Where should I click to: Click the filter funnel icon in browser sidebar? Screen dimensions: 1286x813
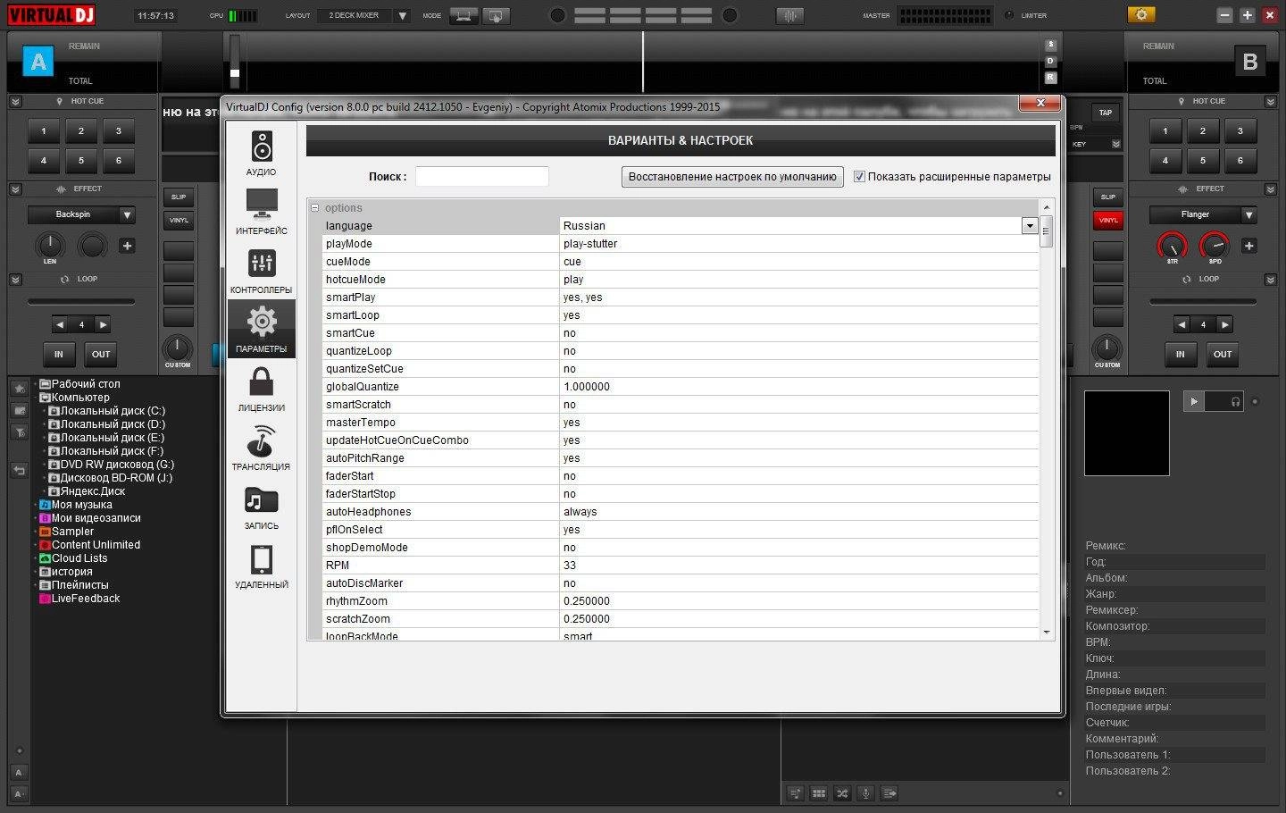click(x=19, y=432)
